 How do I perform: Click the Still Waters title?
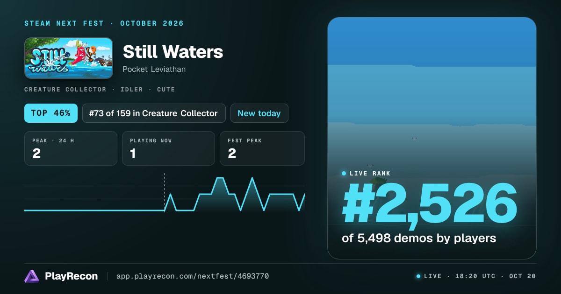(x=173, y=52)
